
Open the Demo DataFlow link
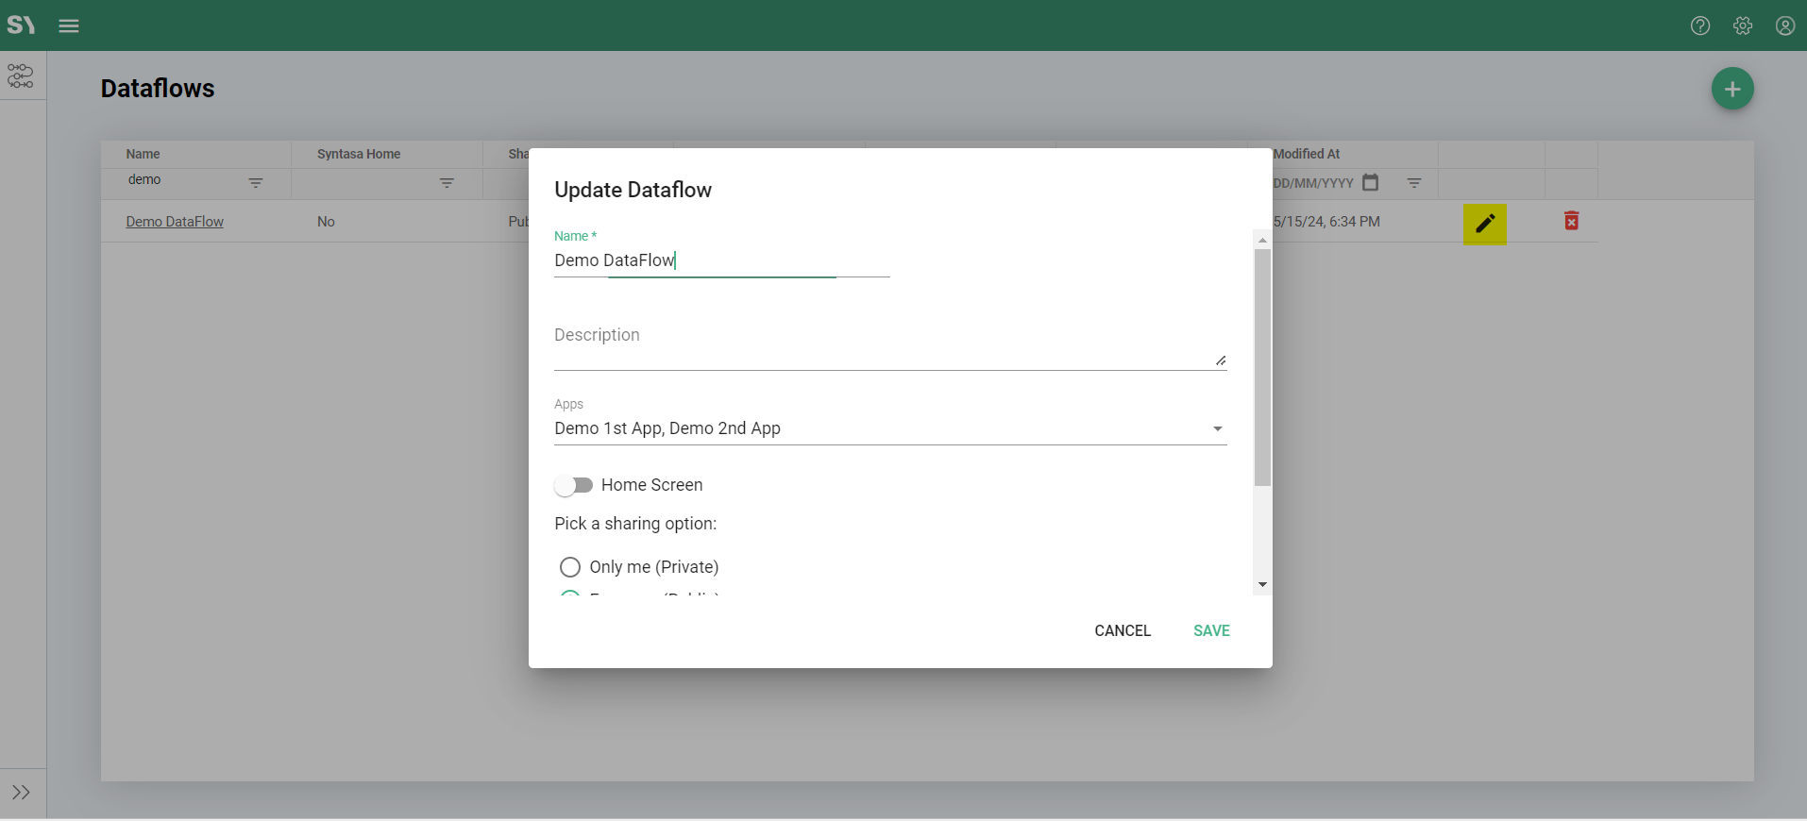click(x=175, y=222)
